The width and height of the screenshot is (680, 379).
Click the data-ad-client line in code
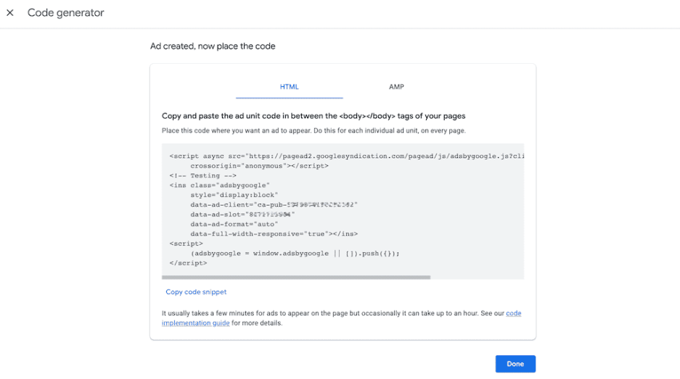pyautogui.click(x=274, y=204)
